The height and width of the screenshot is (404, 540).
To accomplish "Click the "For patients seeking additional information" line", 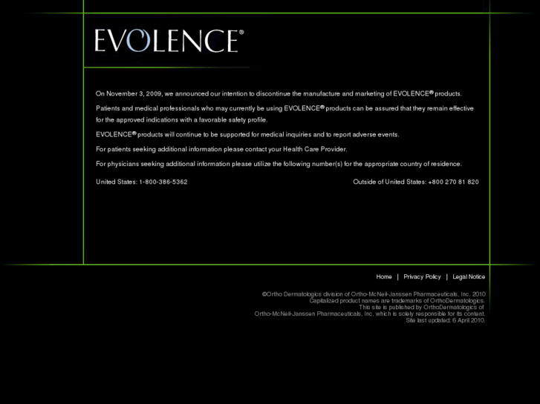I will click(221, 149).
